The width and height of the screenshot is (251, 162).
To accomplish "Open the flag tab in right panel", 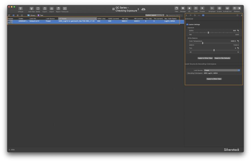I will coord(190,15).
